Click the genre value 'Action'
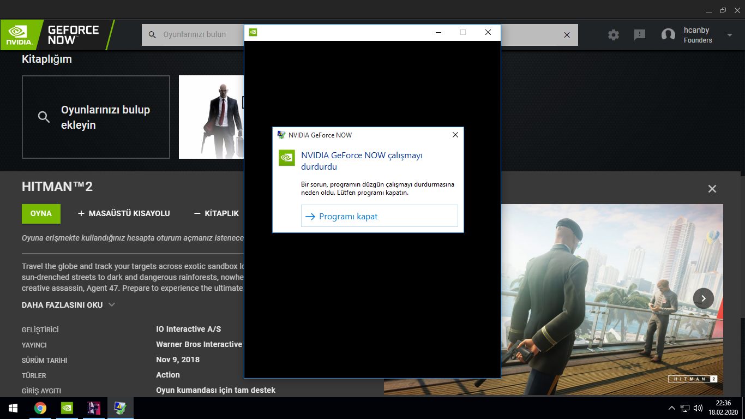 coord(168,375)
